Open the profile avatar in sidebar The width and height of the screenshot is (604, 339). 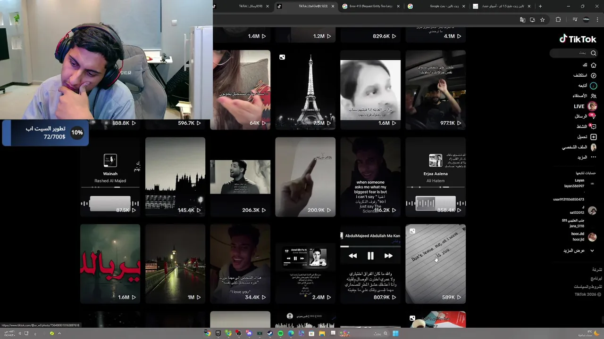594,147
